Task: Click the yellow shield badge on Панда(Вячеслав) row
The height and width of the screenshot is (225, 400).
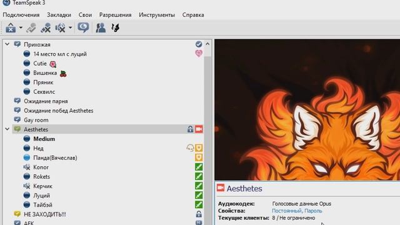Action: (199, 157)
